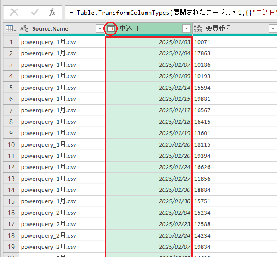Screen dimensions: 277x257
Task: Select member number cell 15751
Action: point(235,201)
